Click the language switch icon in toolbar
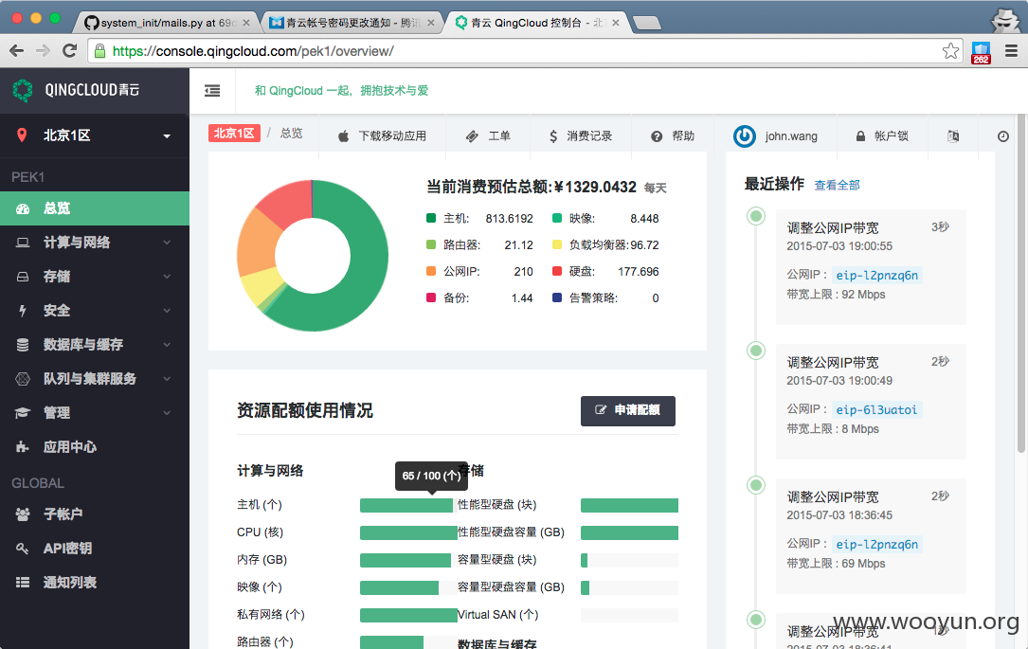The height and width of the screenshot is (649, 1028). point(953,135)
